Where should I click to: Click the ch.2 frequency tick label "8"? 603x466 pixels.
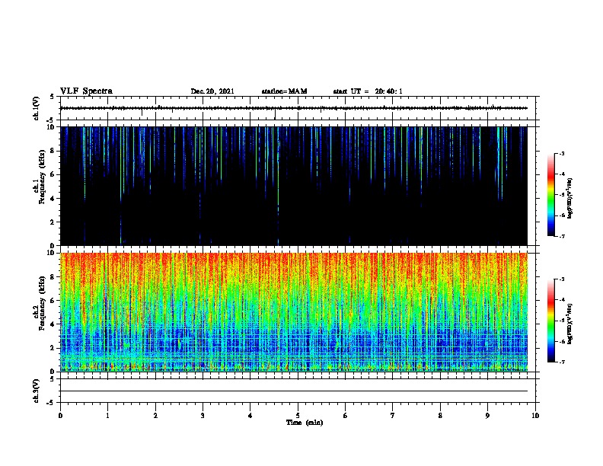[x=53, y=277]
